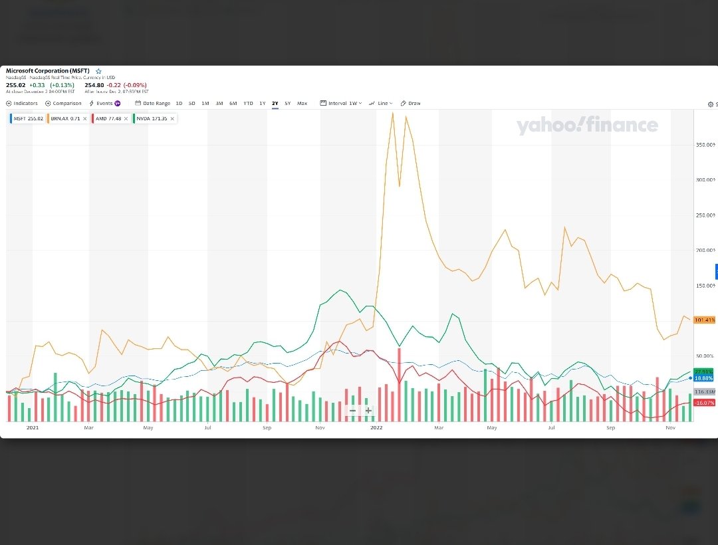The width and height of the screenshot is (718, 545).
Task: Switch to the 5D range
Action: click(192, 104)
